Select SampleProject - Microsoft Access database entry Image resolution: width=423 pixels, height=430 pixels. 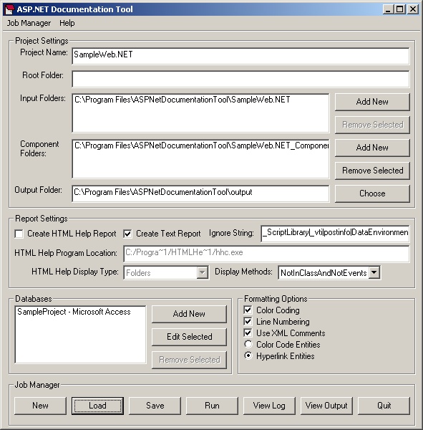74,312
